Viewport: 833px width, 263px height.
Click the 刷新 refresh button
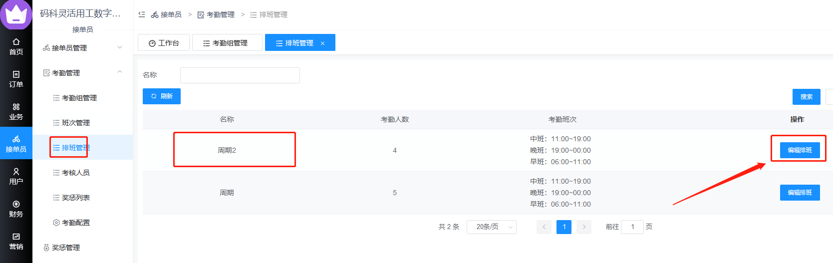click(162, 96)
